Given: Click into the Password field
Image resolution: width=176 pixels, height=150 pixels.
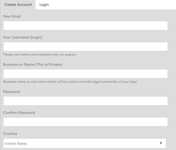Looking at the screenshot, I should pos(85,101).
